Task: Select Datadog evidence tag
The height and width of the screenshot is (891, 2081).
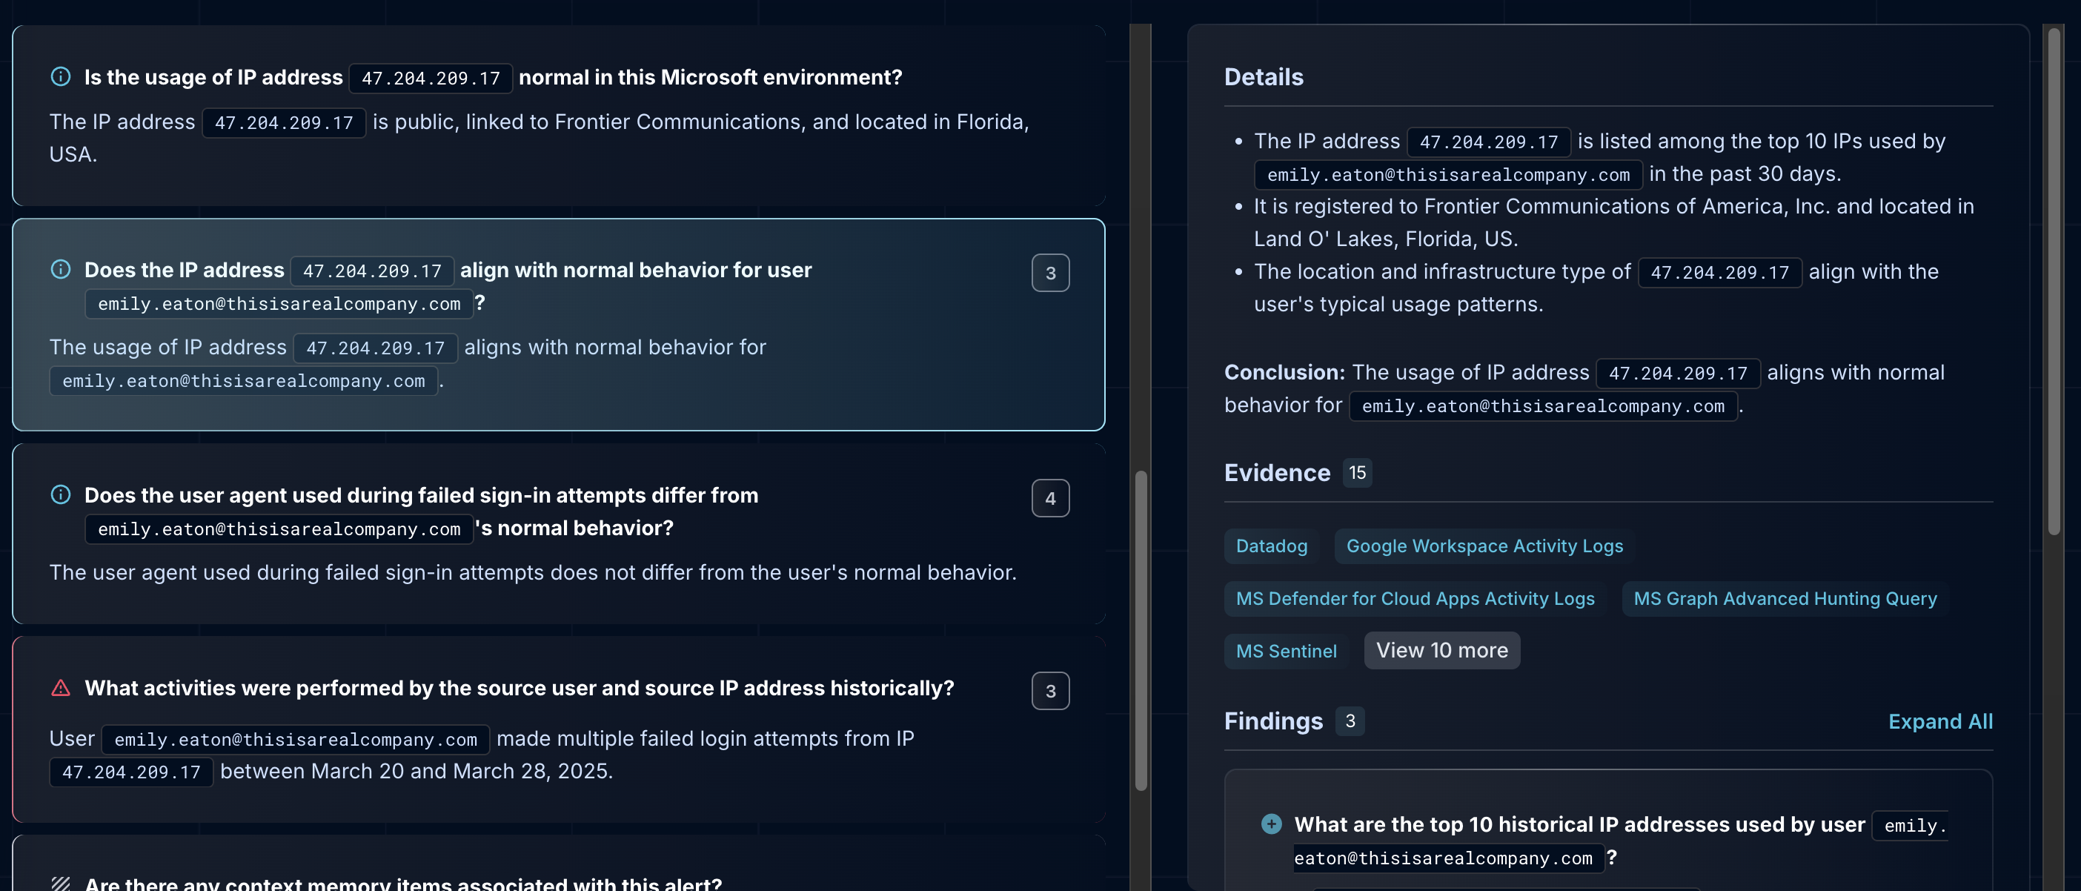Action: tap(1271, 546)
